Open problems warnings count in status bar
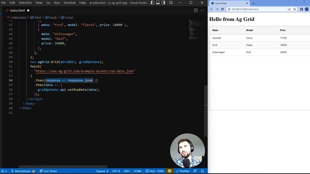 [x=4, y=171]
